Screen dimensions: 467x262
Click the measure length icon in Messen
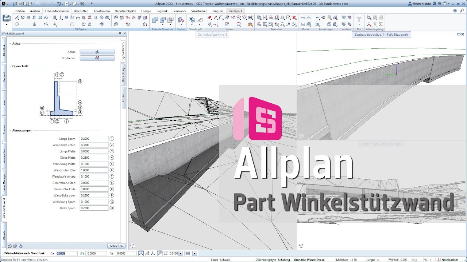303,18
